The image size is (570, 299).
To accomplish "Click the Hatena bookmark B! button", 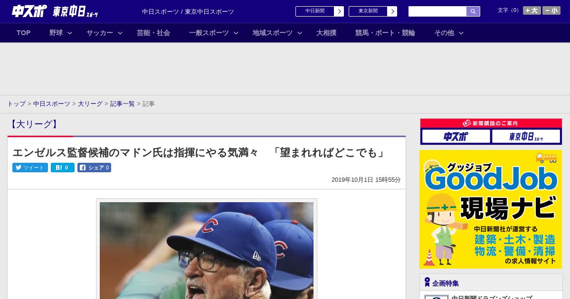I will click(63, 168).
